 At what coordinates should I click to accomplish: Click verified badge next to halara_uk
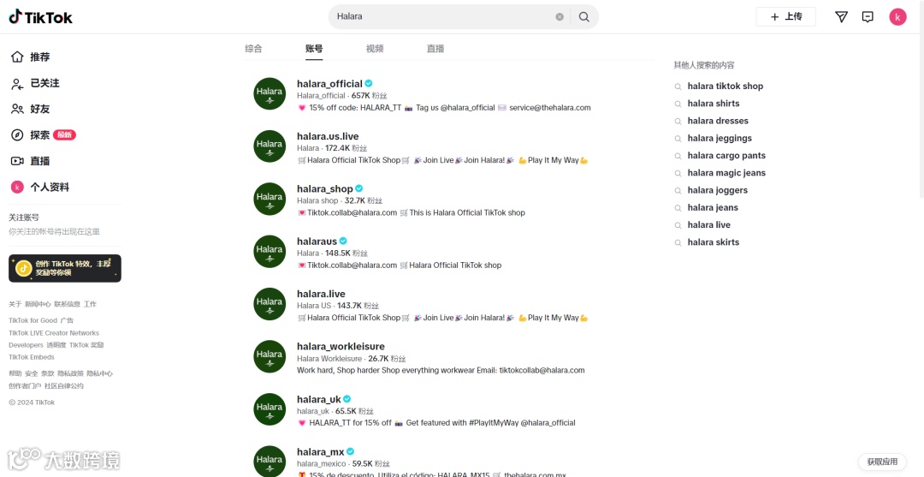click(x=347, y=399)
